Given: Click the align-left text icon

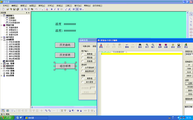Looking at the screenshot, I should point(74,9).
